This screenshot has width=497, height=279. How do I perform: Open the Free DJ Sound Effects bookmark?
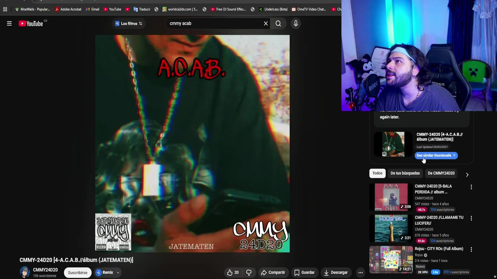pos(228,9)
